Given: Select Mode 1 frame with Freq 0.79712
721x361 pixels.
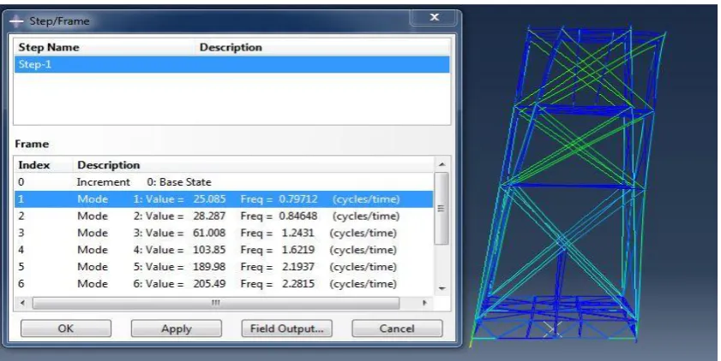Looking at the screenshot, I should click(224, 199).
